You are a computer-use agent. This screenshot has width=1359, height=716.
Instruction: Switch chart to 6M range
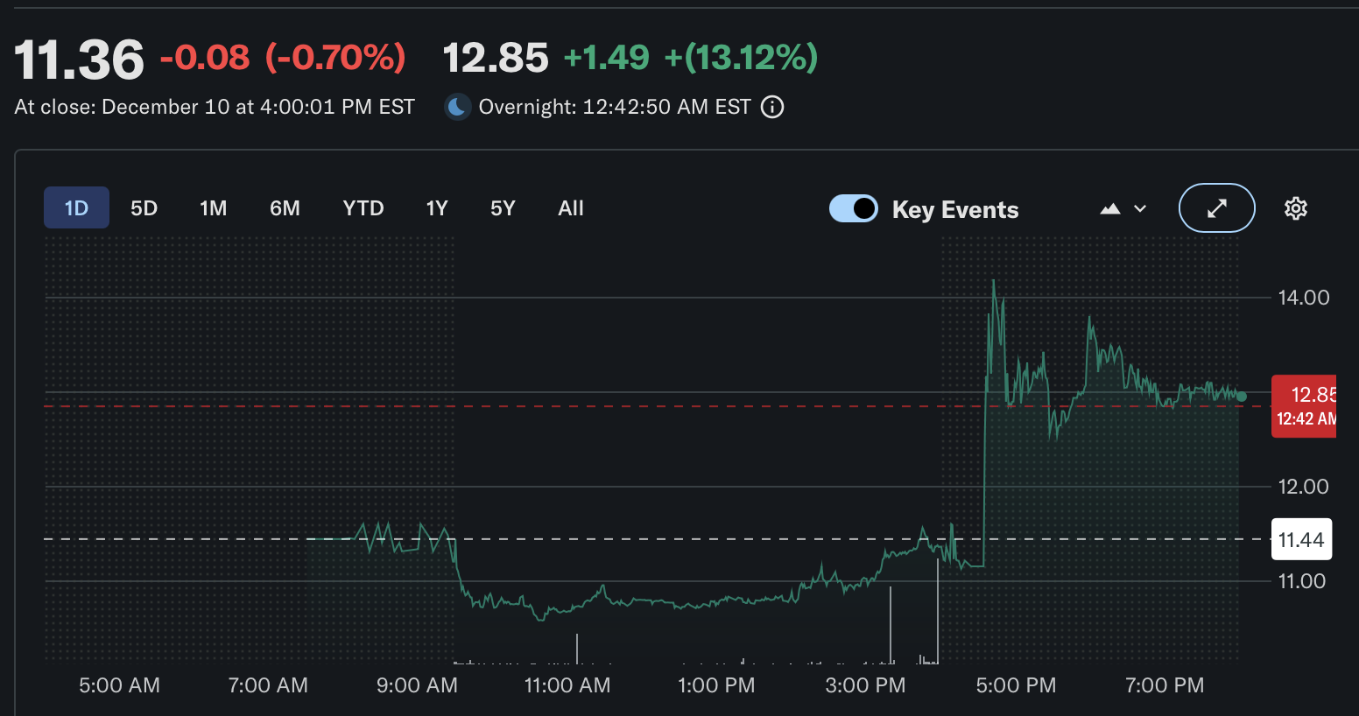point(285,208)
